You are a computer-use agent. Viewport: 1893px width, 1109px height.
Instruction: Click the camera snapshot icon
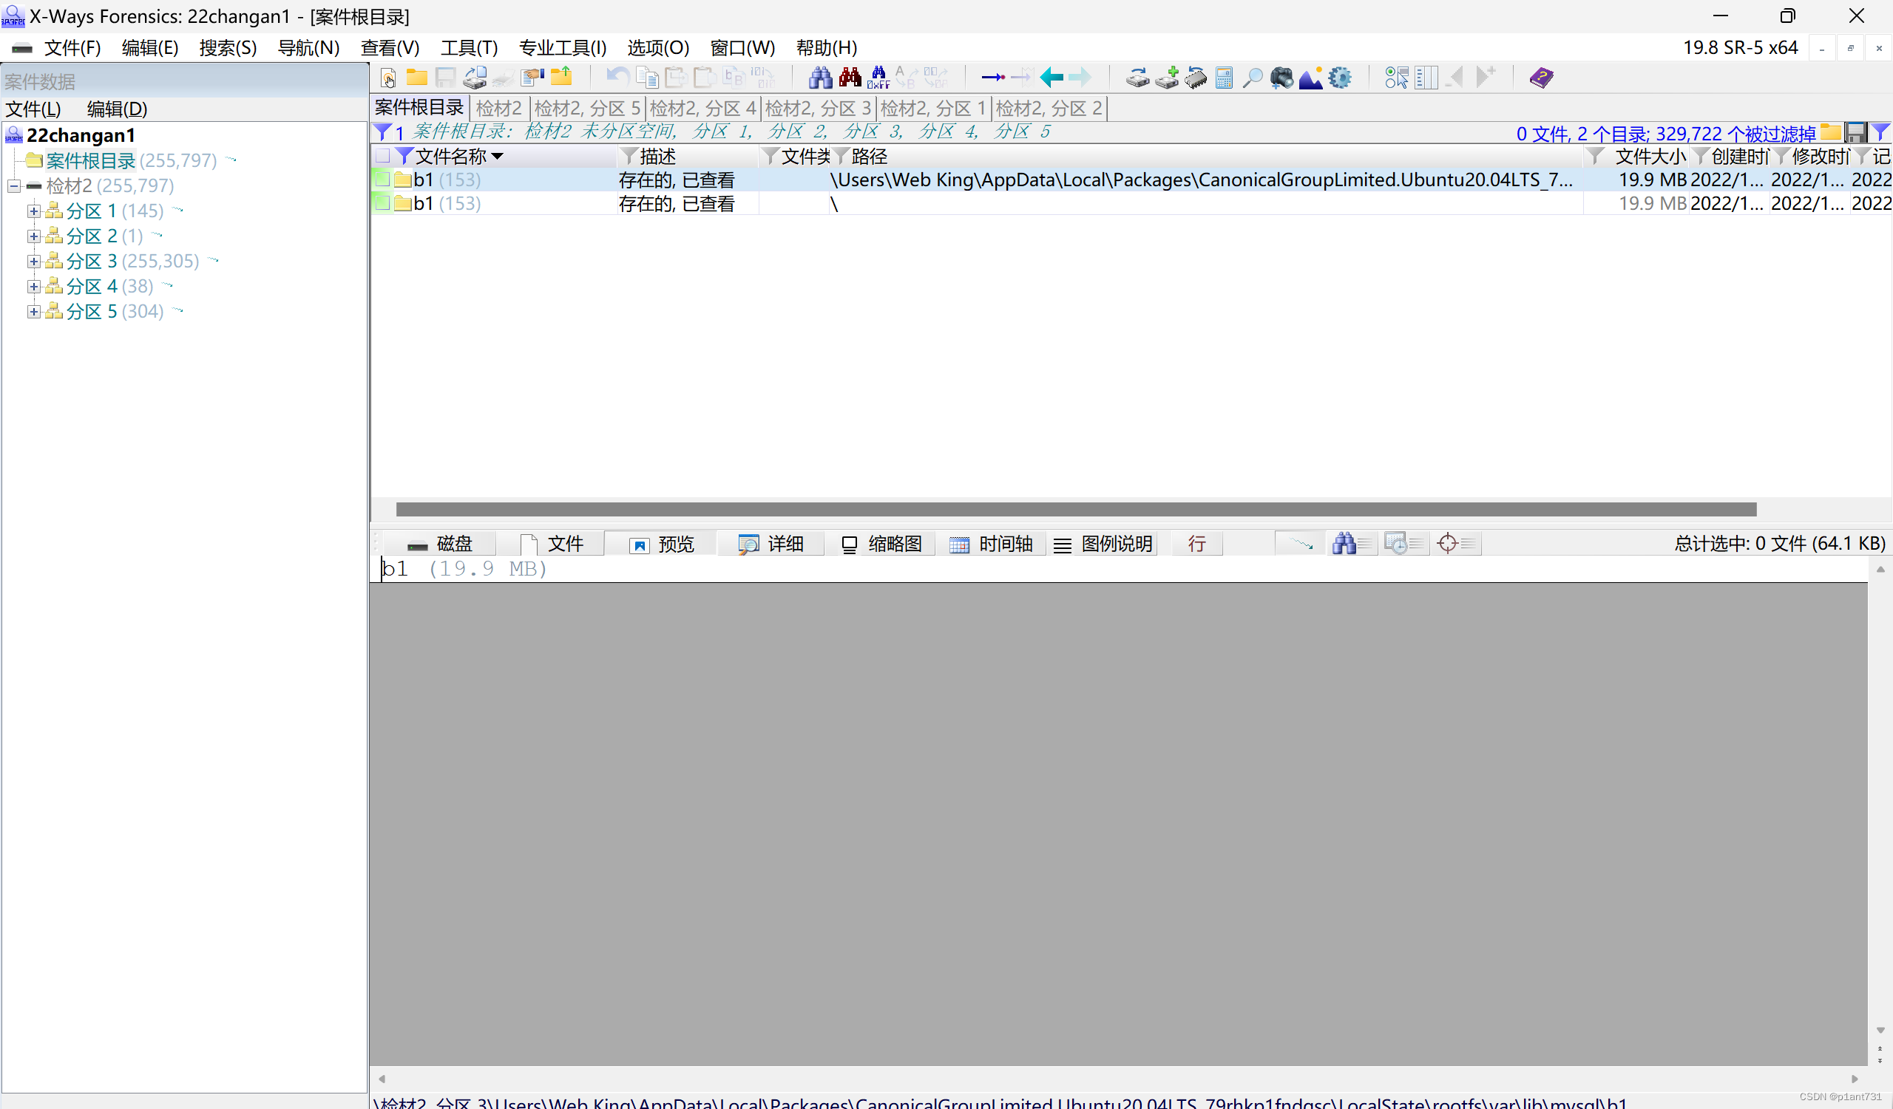point(1281,78)
